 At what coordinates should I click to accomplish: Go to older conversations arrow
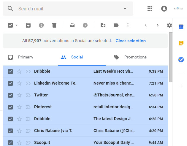[x=158, y=25]
